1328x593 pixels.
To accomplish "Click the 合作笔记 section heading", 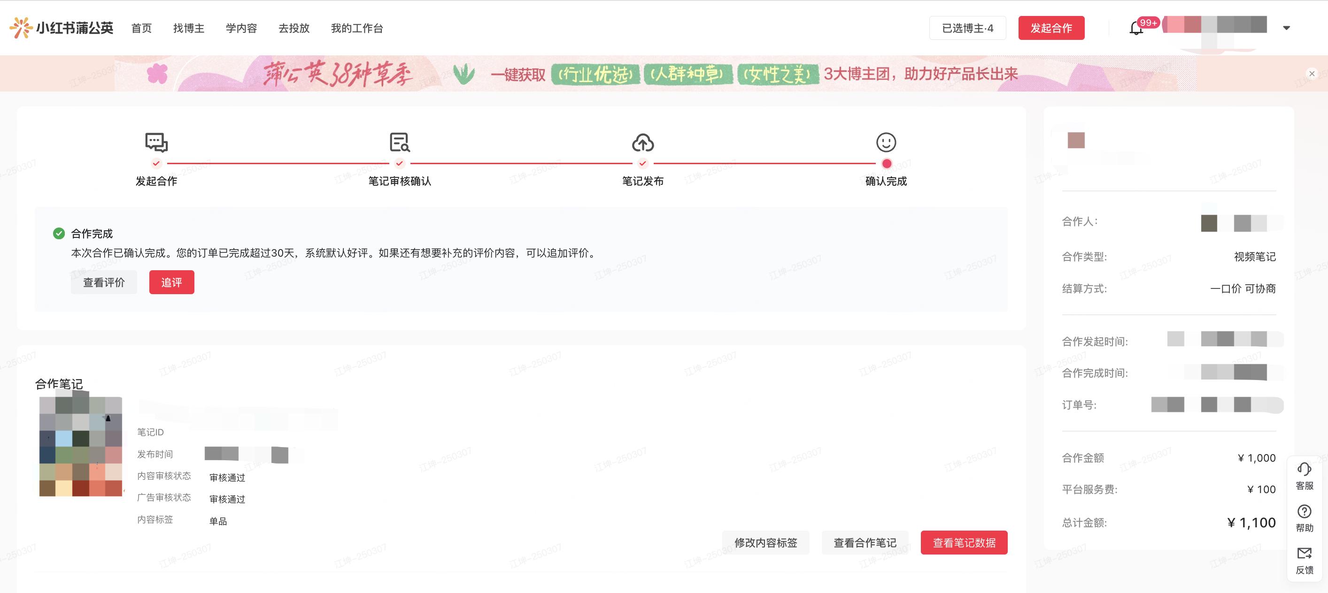I will pyautogui.click(x=59, y=384).
